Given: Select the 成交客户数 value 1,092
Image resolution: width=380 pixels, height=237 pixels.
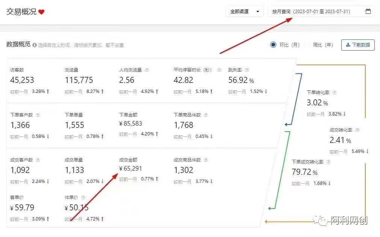Looking at the screenshot, I should click(20, 170).
